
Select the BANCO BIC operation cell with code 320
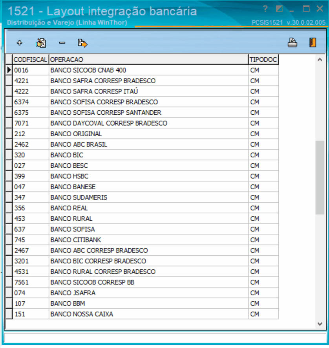149,155
